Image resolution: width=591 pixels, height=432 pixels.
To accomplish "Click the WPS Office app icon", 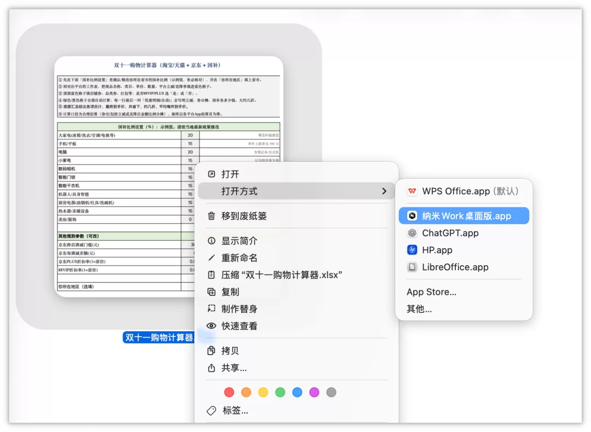I will (412, 191).
